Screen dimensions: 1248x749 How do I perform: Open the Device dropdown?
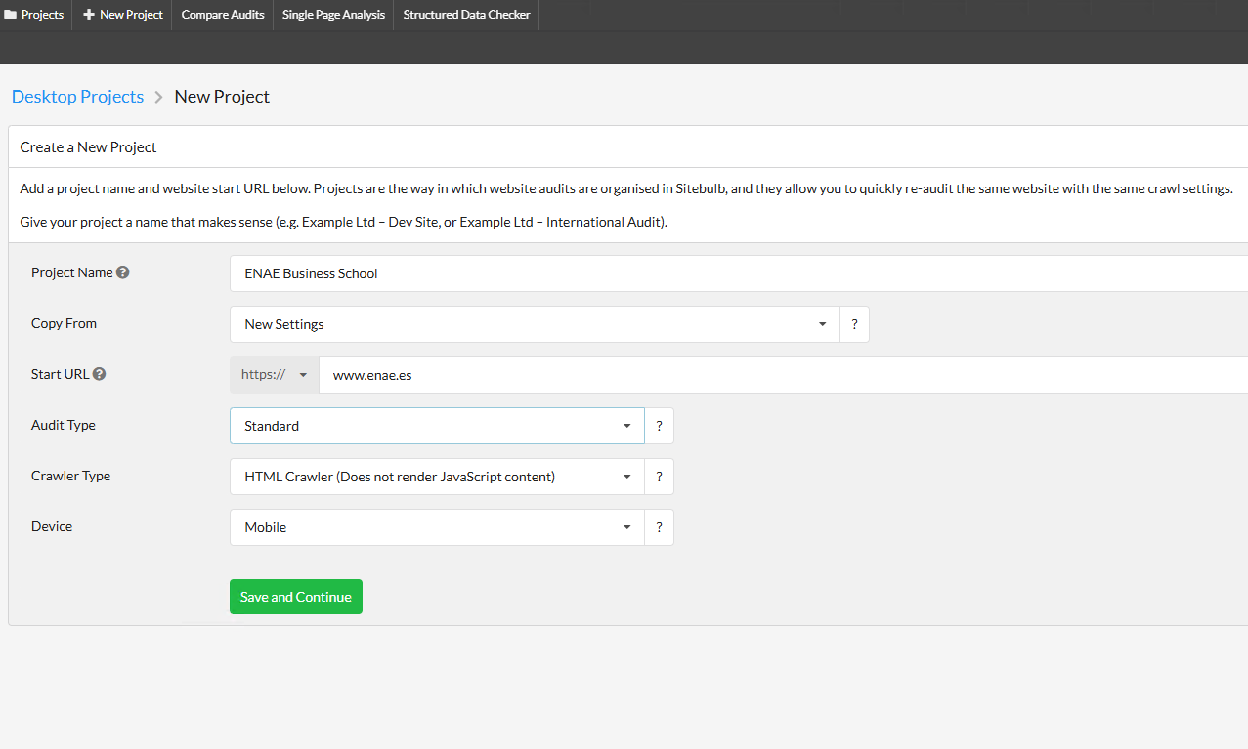coord(437,527)
